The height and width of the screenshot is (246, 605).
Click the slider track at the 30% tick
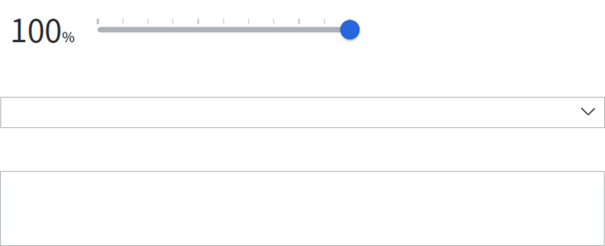[173, 30]
